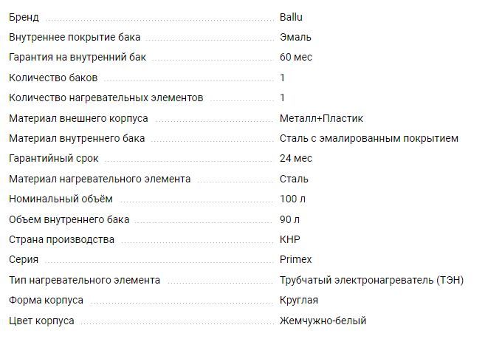Viewport: 485px width, 339px height.
Task: Click the Материал нагревательного элемента label
Action: tap(100, 179)
